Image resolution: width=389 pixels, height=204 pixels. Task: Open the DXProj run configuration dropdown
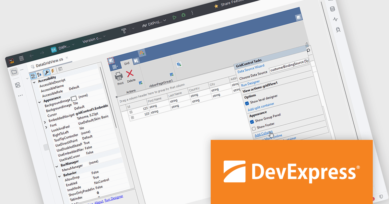coord(155,22)
